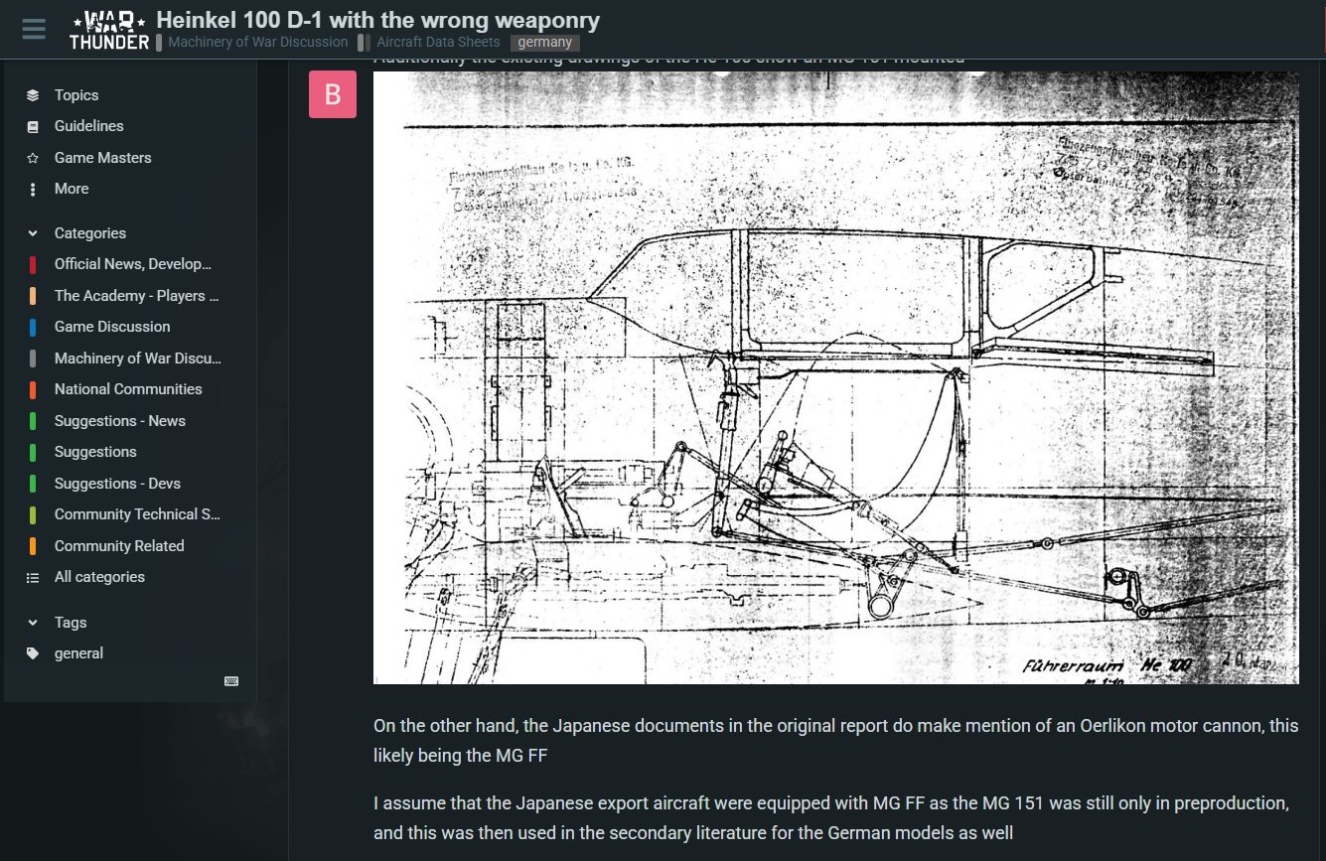Toggle the hamburger sidebar menu

pos(34,29)
